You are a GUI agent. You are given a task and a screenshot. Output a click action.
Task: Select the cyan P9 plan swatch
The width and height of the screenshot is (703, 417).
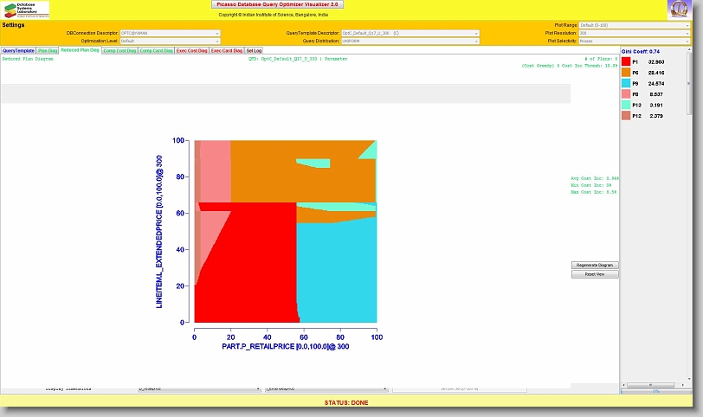point(626,84)
